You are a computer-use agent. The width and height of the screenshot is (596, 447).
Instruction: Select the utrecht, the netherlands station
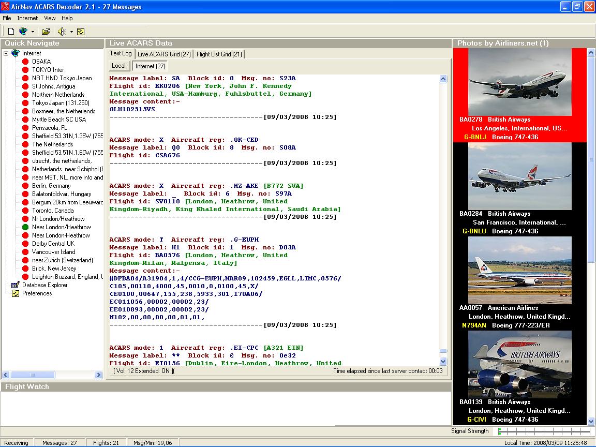point(62,161)
